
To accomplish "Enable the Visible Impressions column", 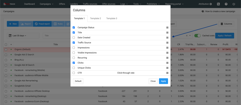I will click(x=74, y=53).
